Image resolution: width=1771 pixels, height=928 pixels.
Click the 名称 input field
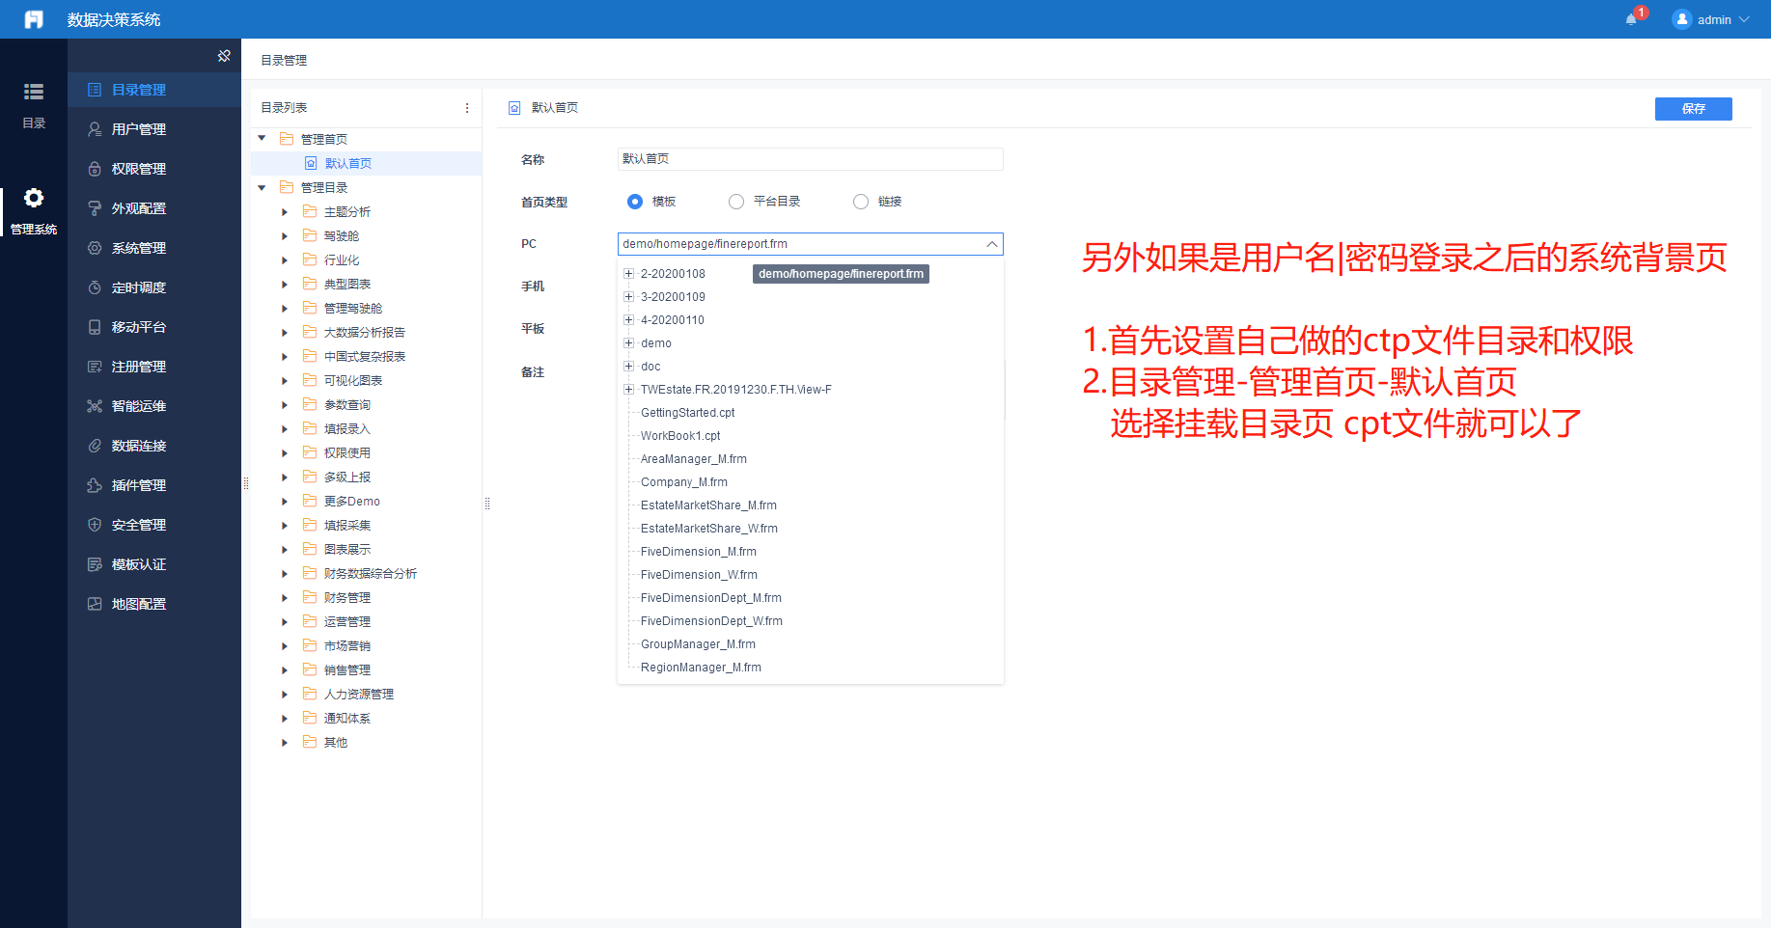810,159
